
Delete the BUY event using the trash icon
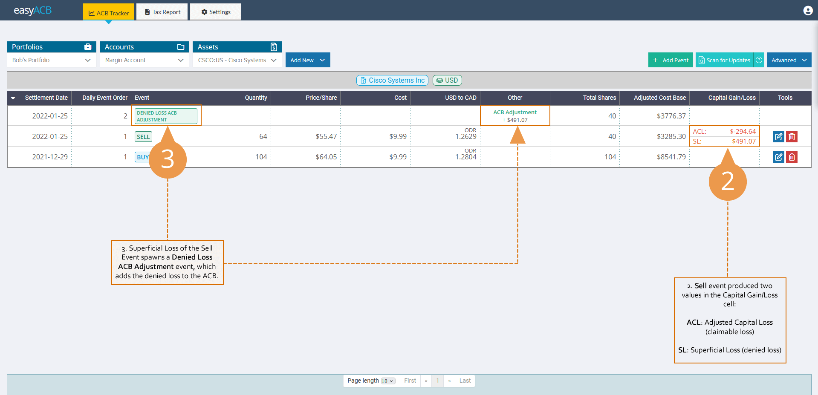coord(792,157)
